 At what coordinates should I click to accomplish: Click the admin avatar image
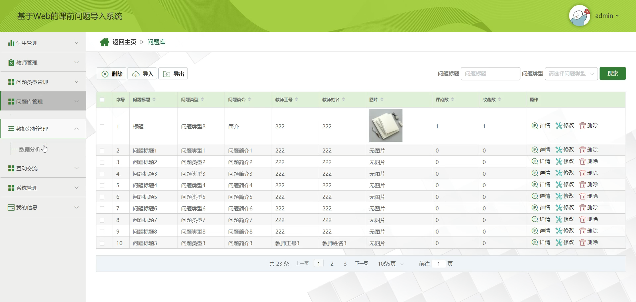(580, 16)
